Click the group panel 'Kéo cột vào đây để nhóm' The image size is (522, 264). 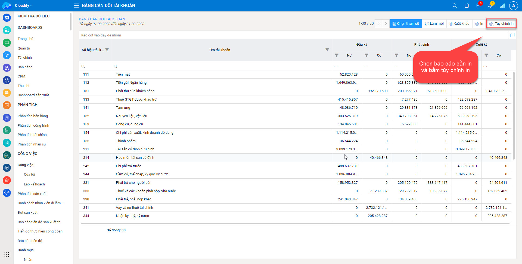[x=294, y=35]
